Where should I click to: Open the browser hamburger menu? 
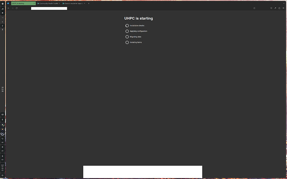tap(284, 8)
